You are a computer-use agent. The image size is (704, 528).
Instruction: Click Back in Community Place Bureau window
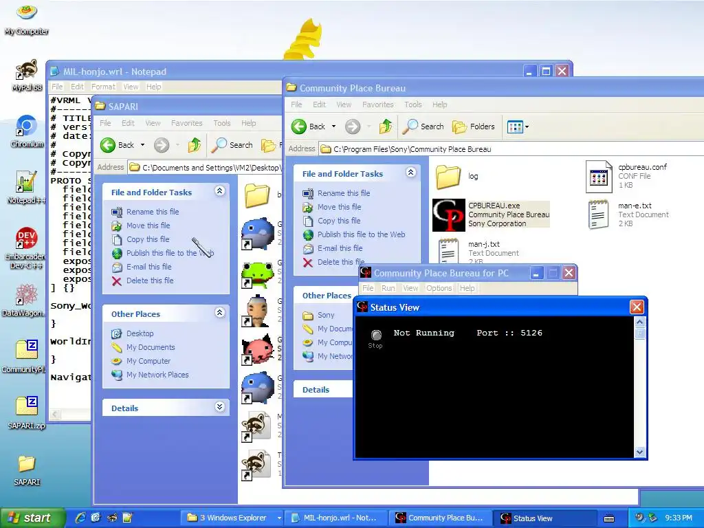pos(309,126)
